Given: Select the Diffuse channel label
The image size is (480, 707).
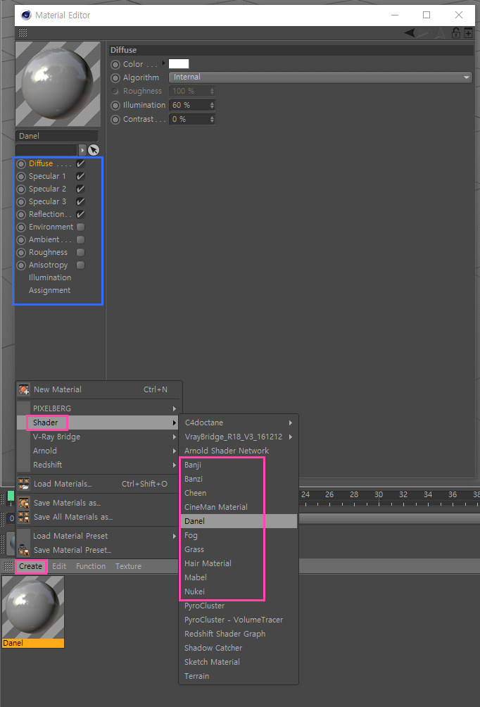Looking at the screenshot, I should tap(41, 163).
